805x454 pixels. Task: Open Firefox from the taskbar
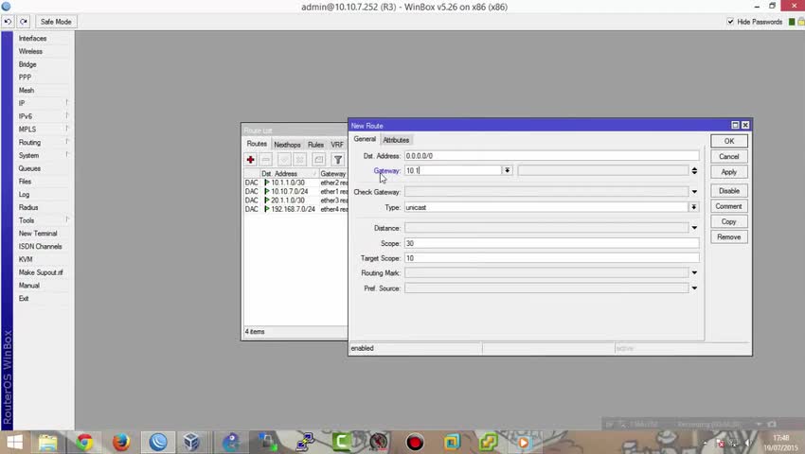point(121,442)
